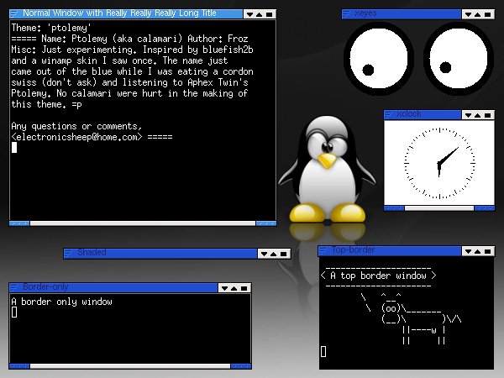Click right resize grip of Border-only window
The height and width of the screenshot is (378, 504).
coord(241,366)
